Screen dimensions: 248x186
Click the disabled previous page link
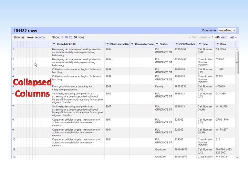point(204,37)
